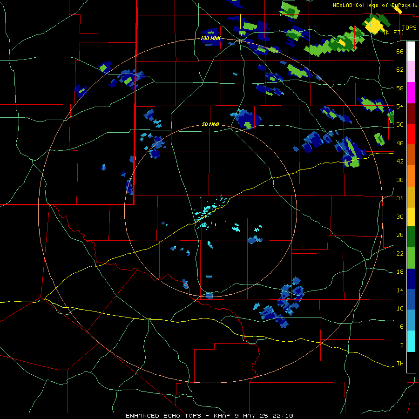Click the '50' legend value
Screen dimensions: 419x419
click(x=400, y=124)
